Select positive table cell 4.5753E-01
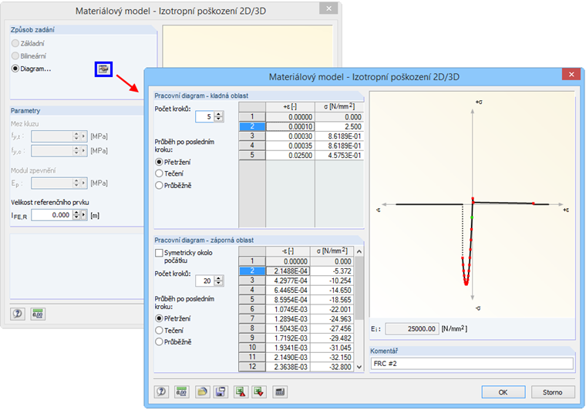 pyautogui.click(x=339, y=156)
